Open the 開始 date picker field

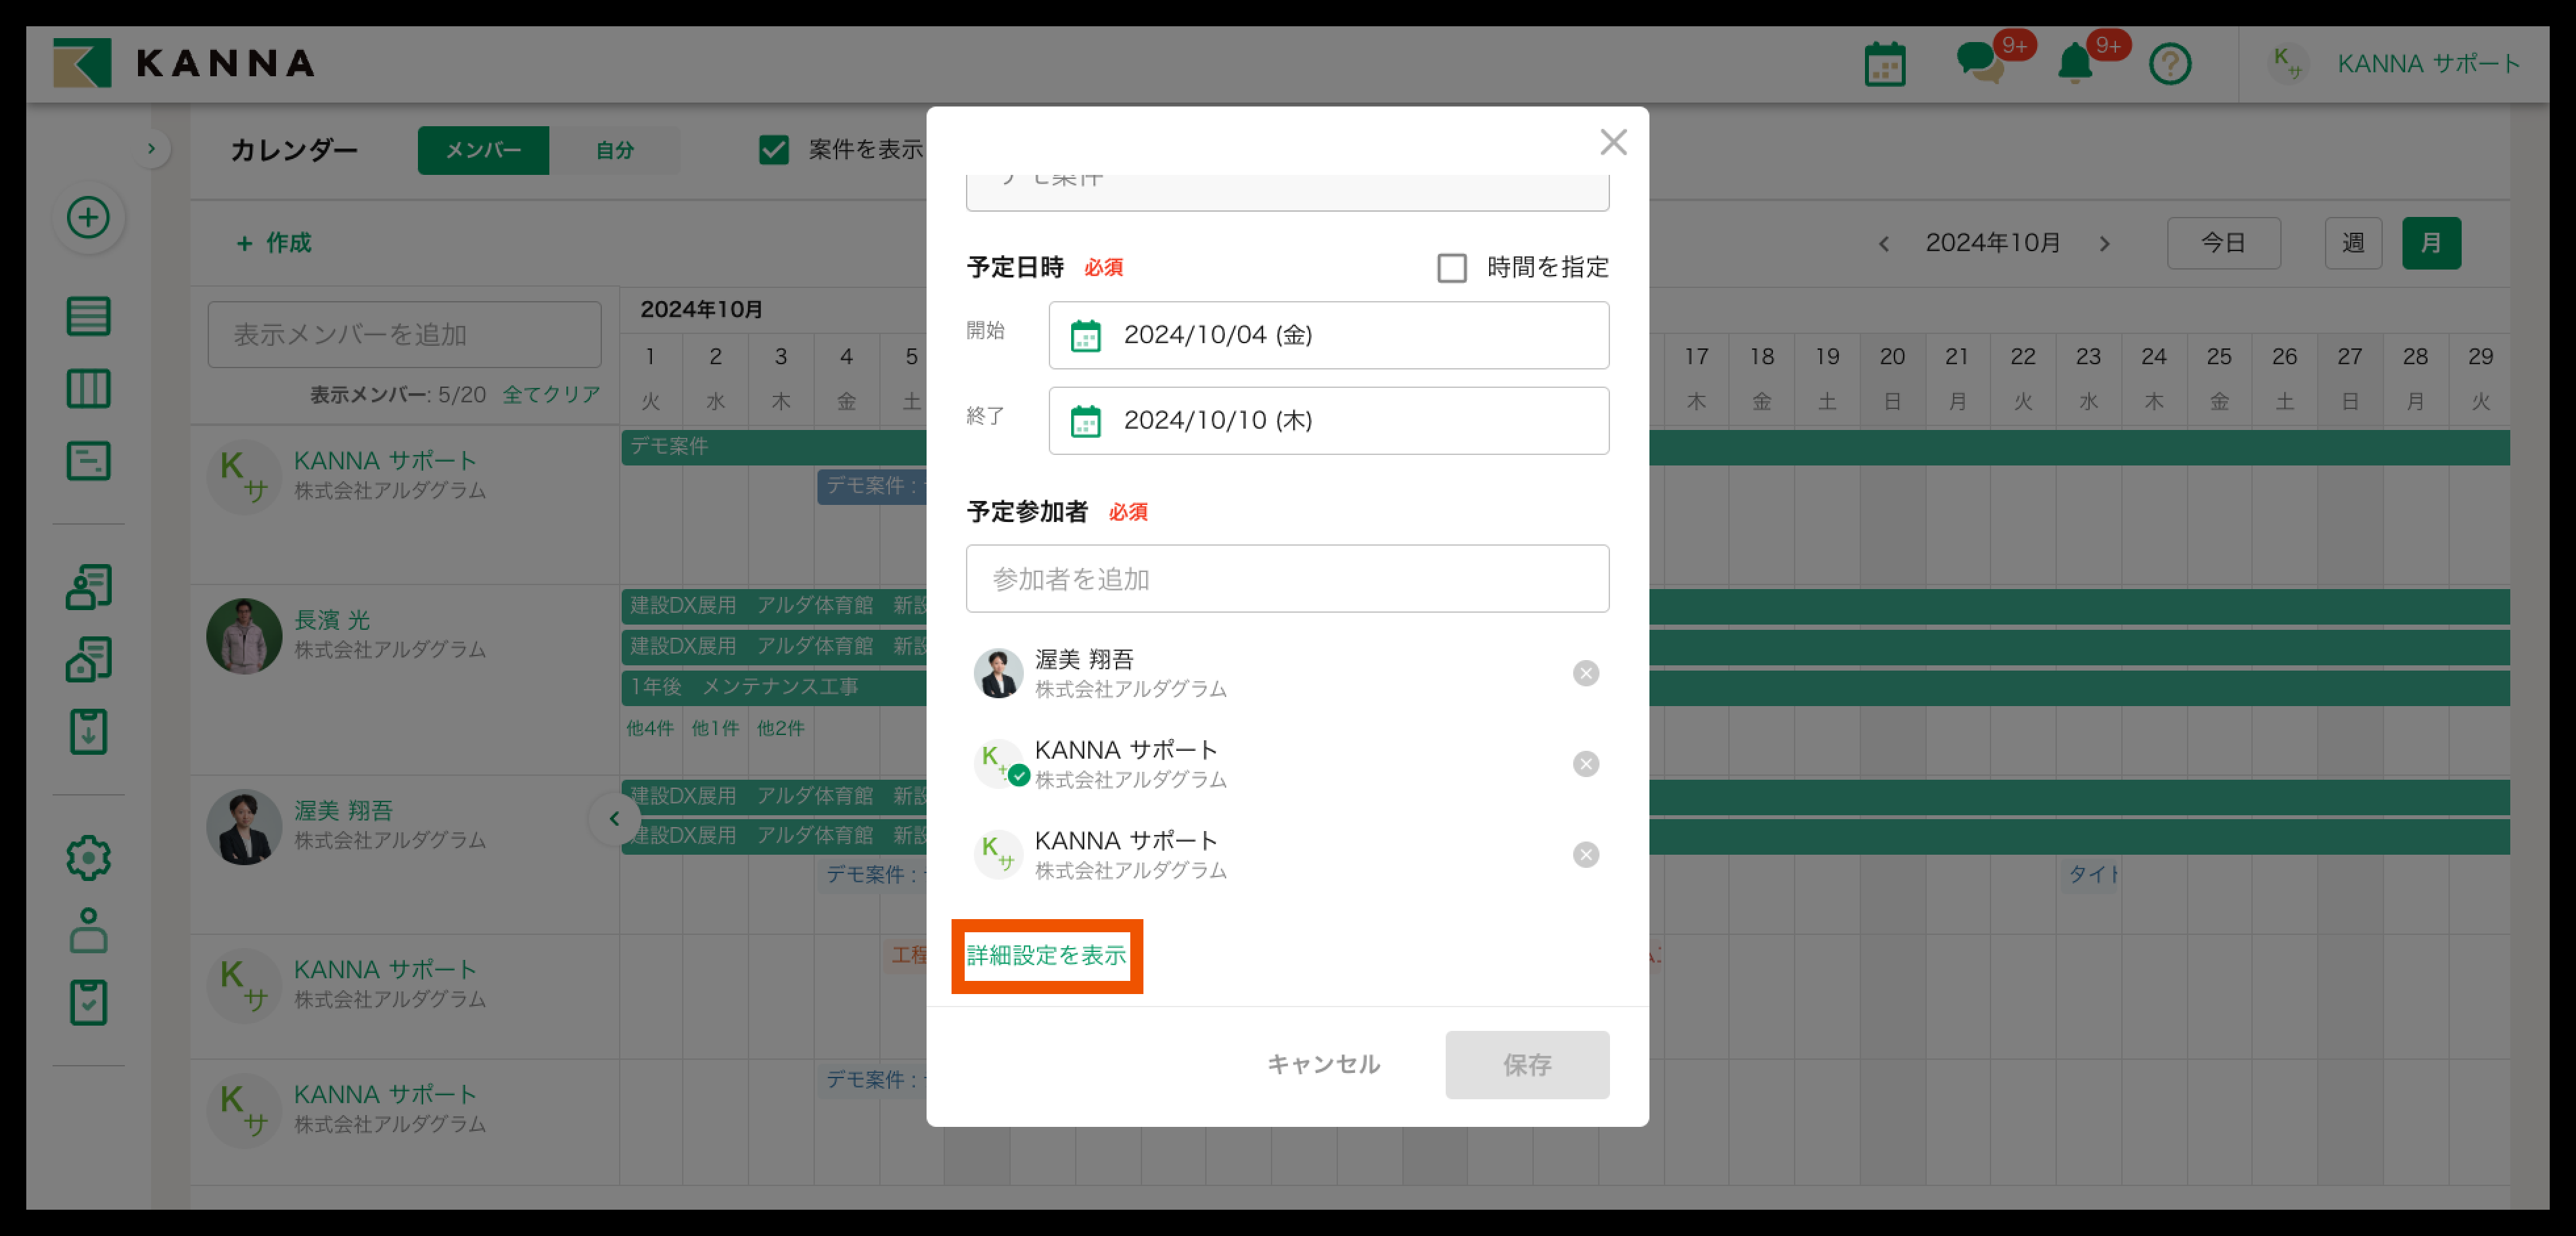(x=1328, y=335)
